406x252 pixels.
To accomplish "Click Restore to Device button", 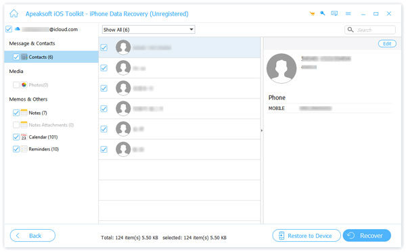I will 307,236.
